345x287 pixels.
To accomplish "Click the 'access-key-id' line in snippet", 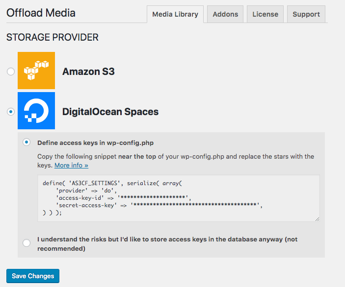I will point(124,198).
